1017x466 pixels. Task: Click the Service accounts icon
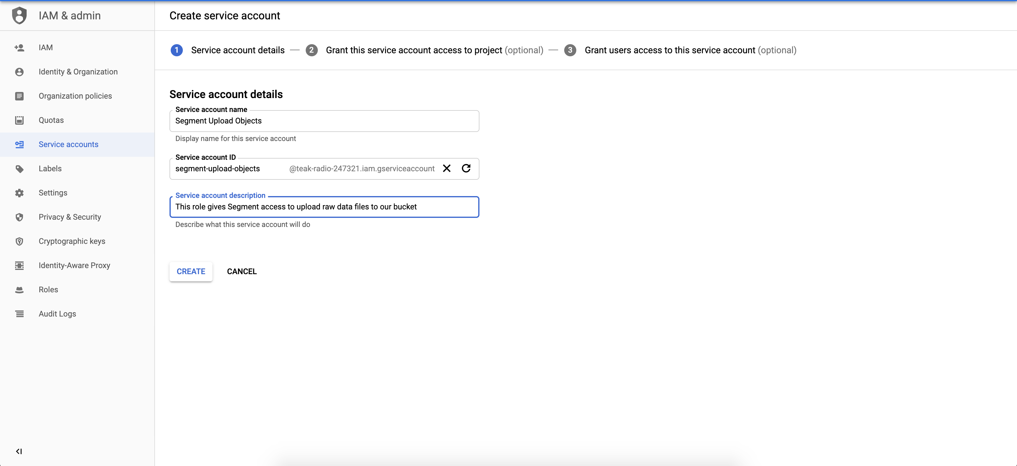click(x=19, y=144)
